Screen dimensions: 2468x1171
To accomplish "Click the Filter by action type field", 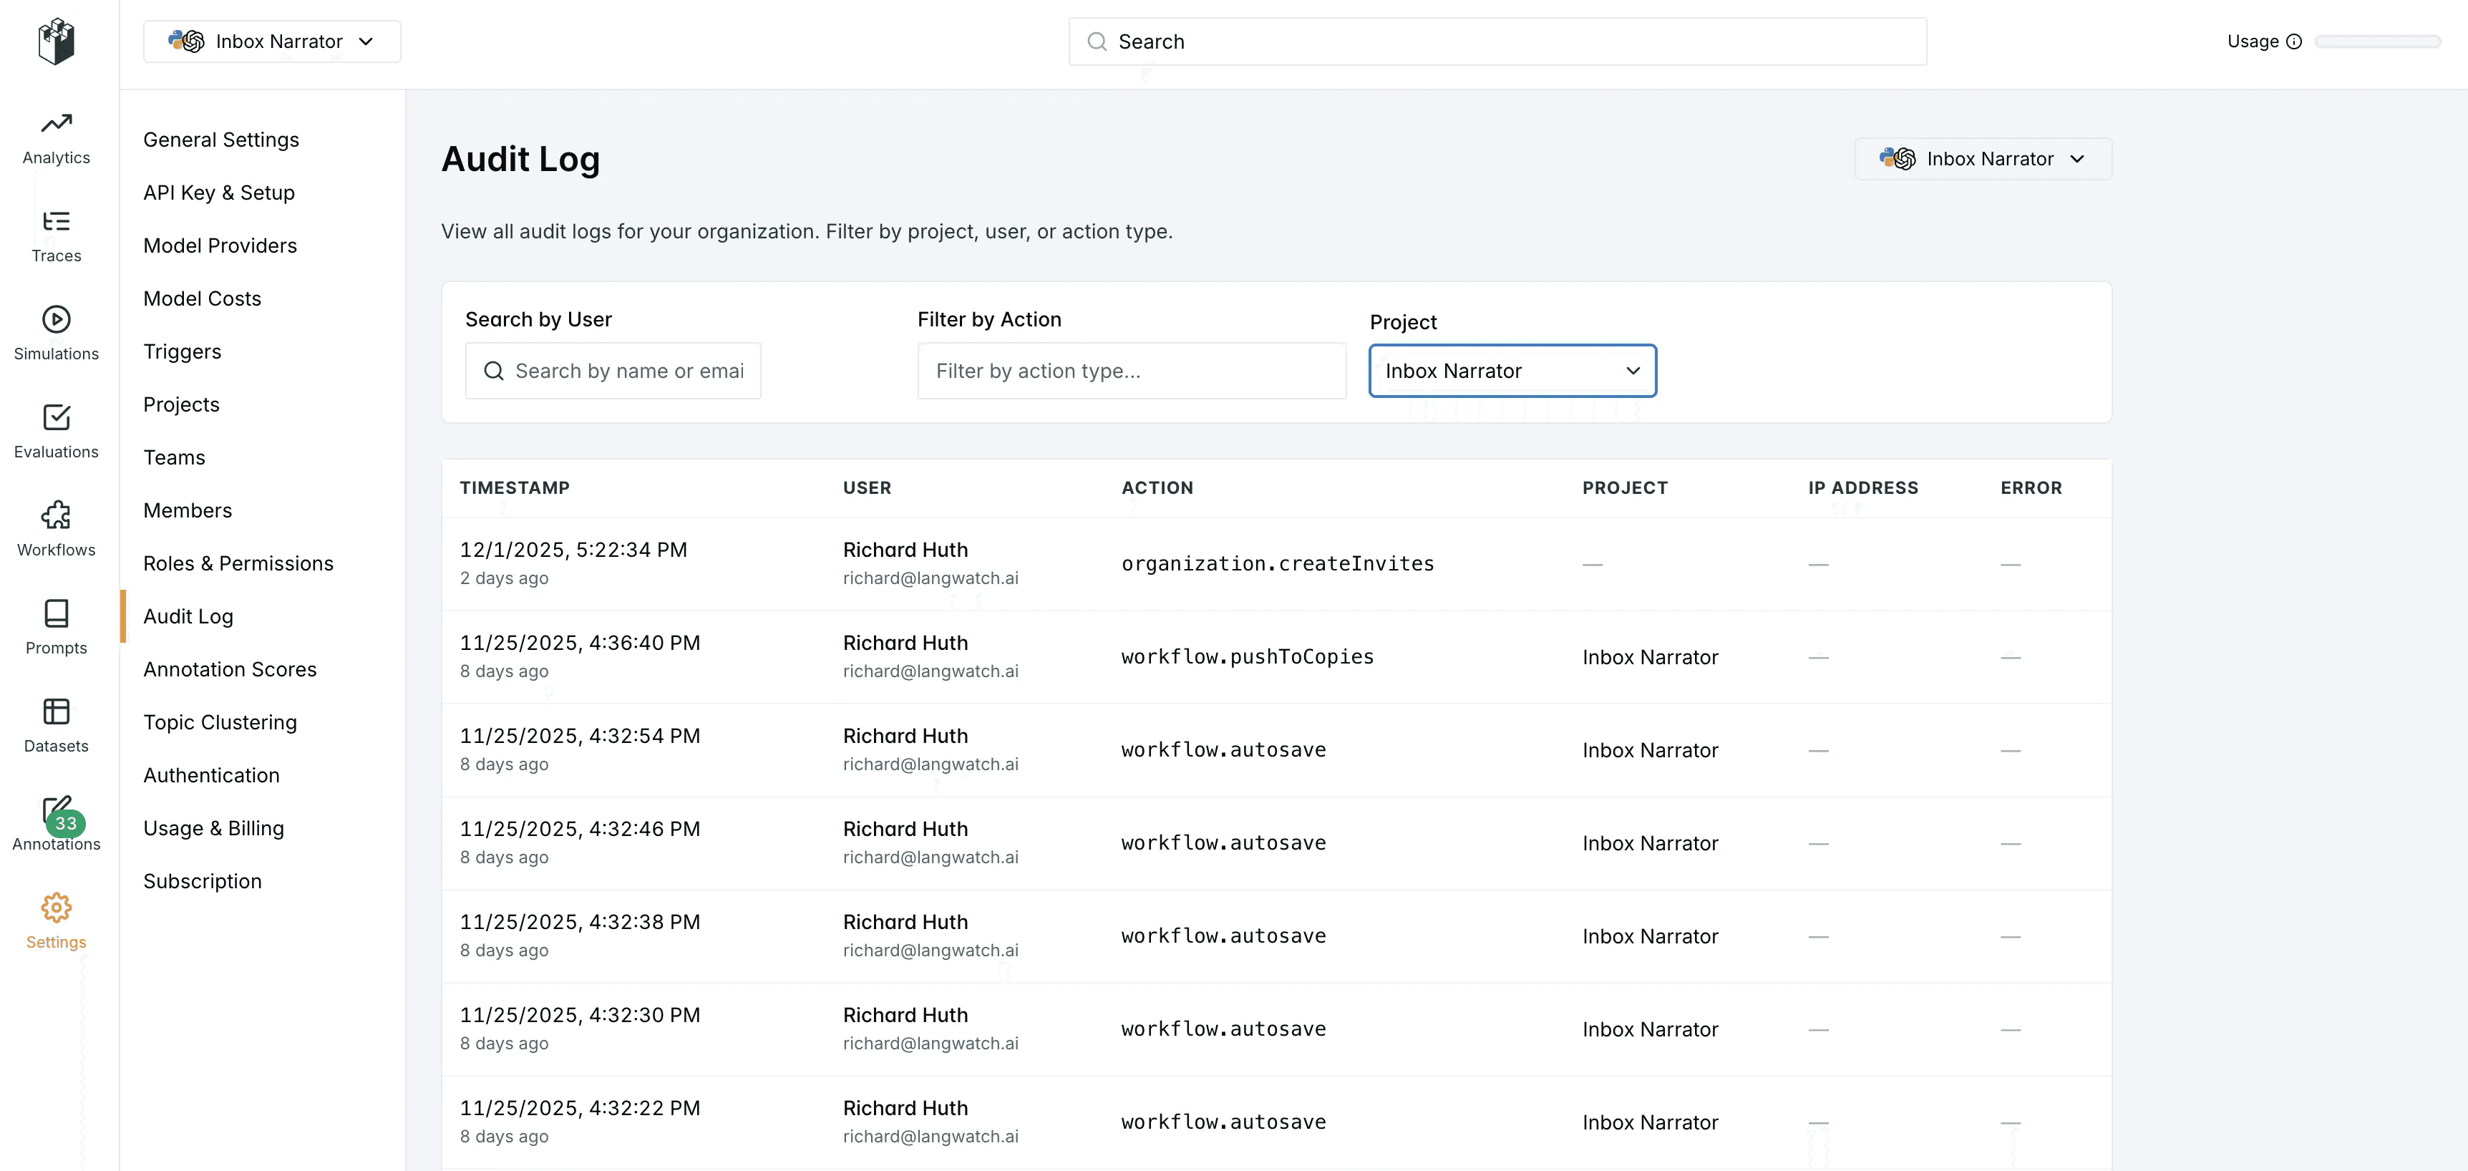I will click(1130, 371).
